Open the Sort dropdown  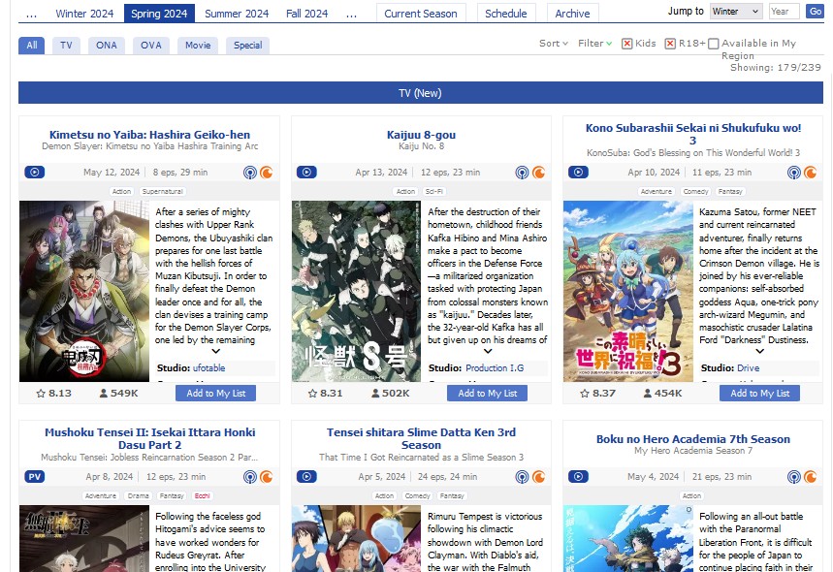(553, 44)
